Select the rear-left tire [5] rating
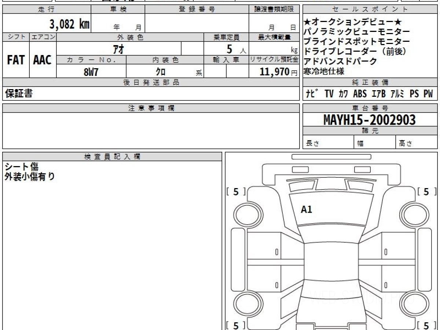 [235, 325]
